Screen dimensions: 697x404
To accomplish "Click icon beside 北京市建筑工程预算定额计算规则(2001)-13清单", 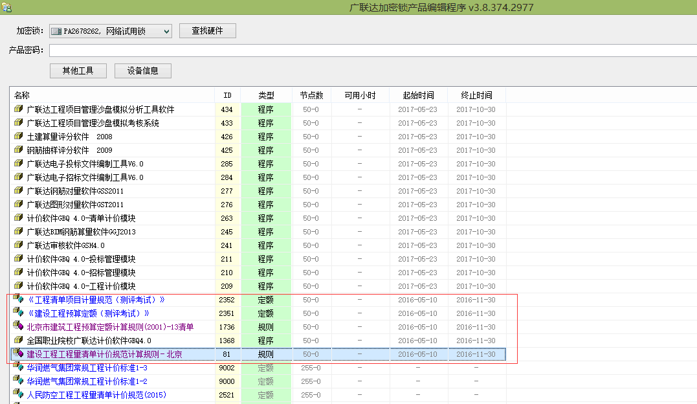I will [x=18, y=326].
